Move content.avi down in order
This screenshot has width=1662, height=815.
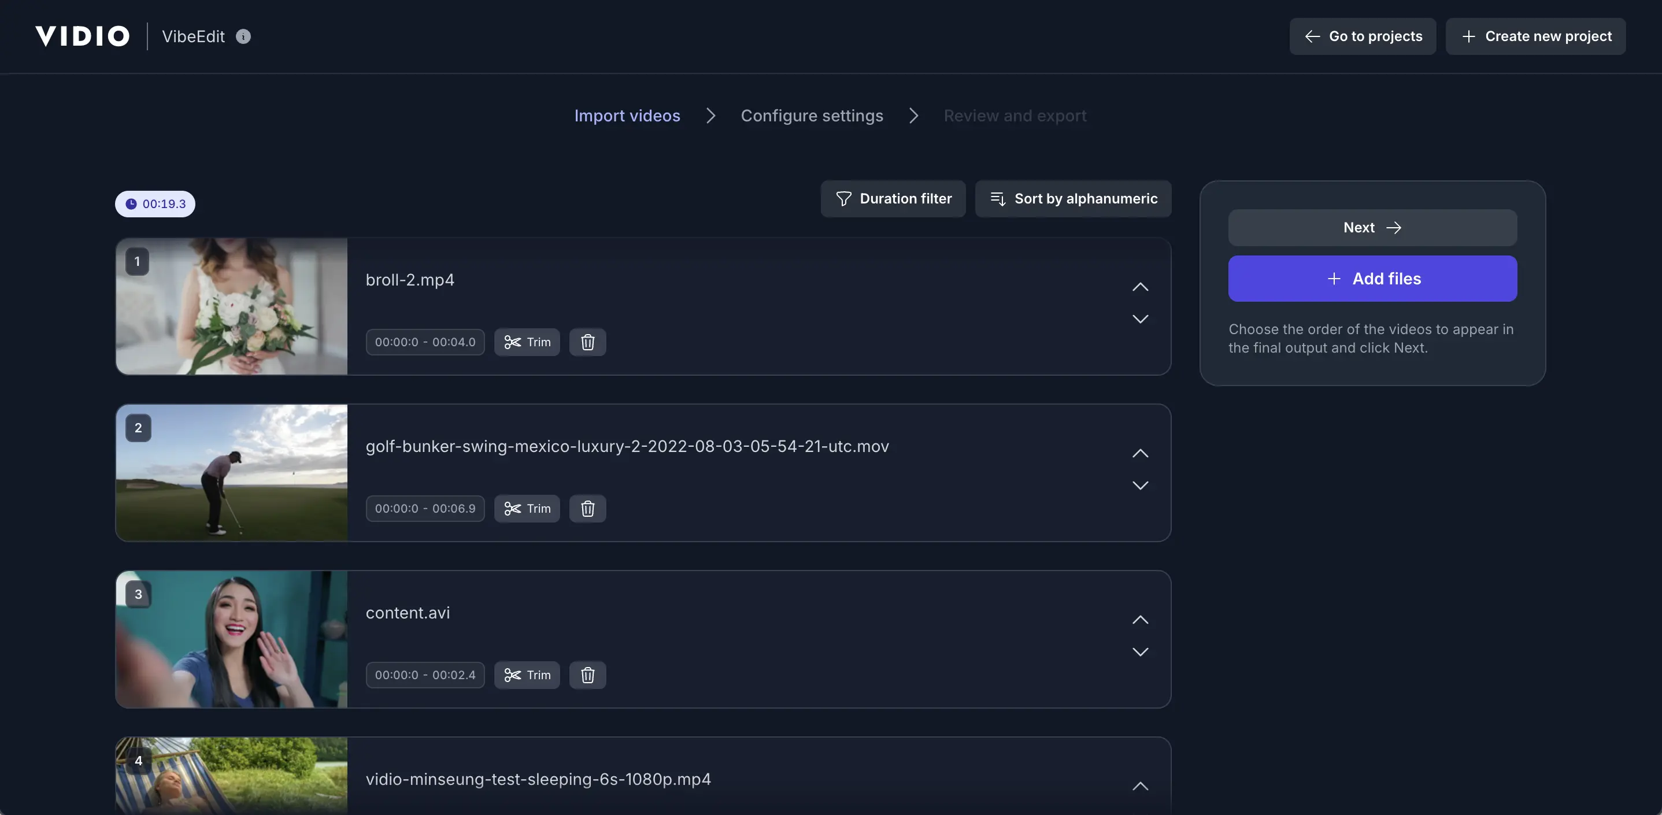1140,652
